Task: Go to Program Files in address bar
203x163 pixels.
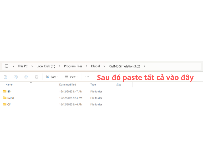Action: tap(73, 66)
